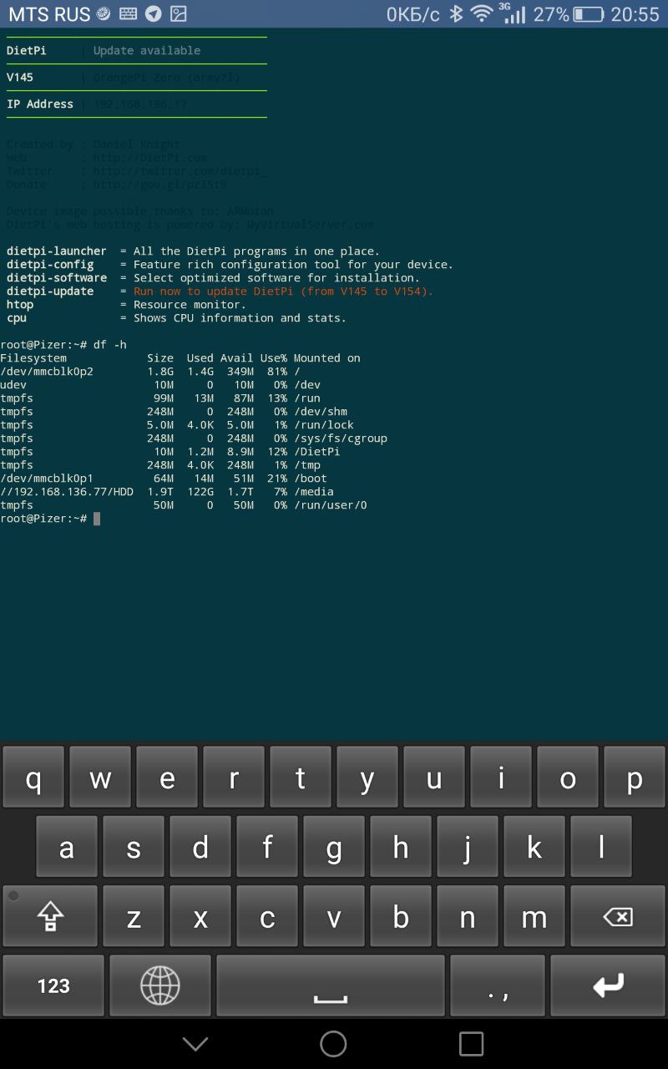The height and width of the screenshot is (1069, 668).
Task: Switch to the 123 numbers layout
Action: pyautogui.click(x=53, y=985)
